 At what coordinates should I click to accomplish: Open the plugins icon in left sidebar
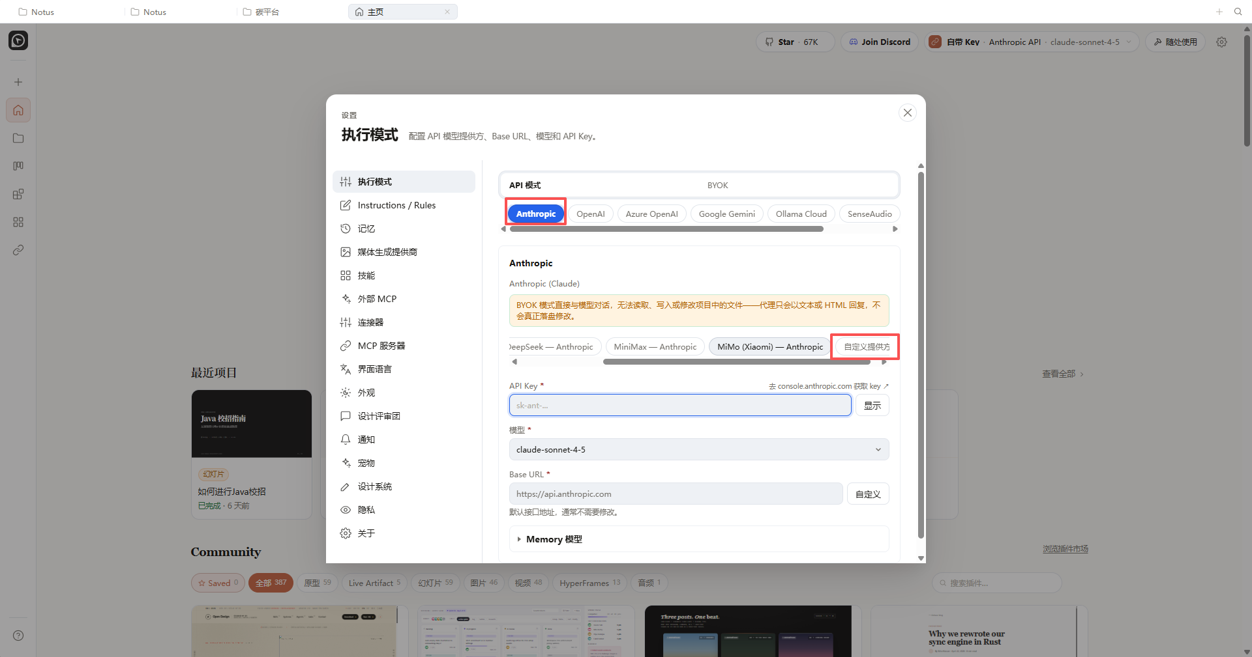click(x=18, y=194)
